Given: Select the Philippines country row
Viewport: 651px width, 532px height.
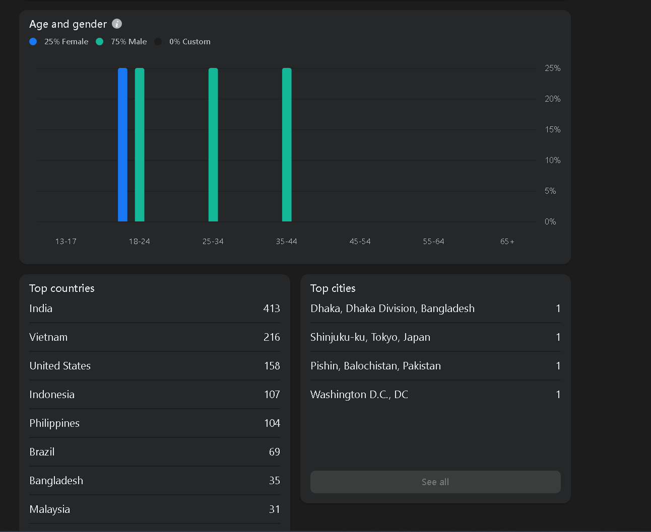Looking at the screenshot, I should (x=155, y=423).
